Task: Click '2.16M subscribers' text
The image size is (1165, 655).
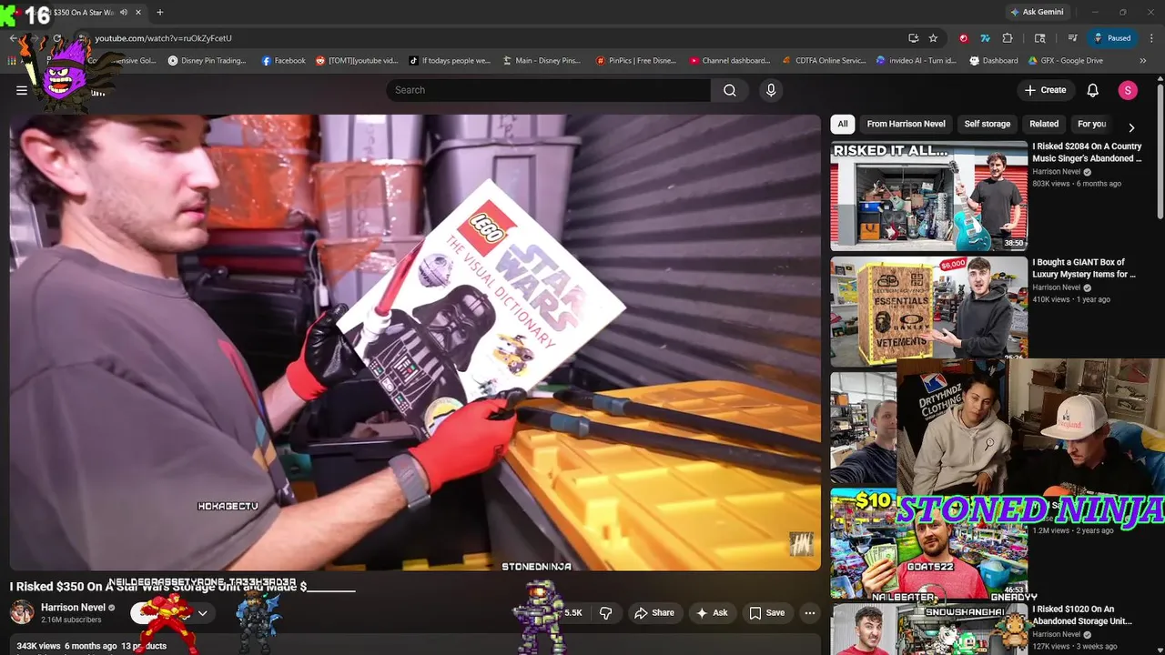Action: pos(71,620)
